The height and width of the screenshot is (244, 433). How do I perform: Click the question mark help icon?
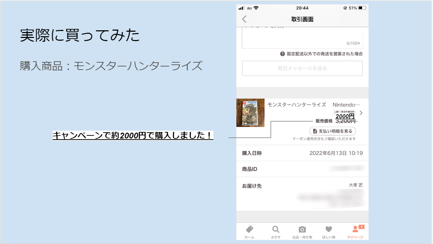coord(283,54)
